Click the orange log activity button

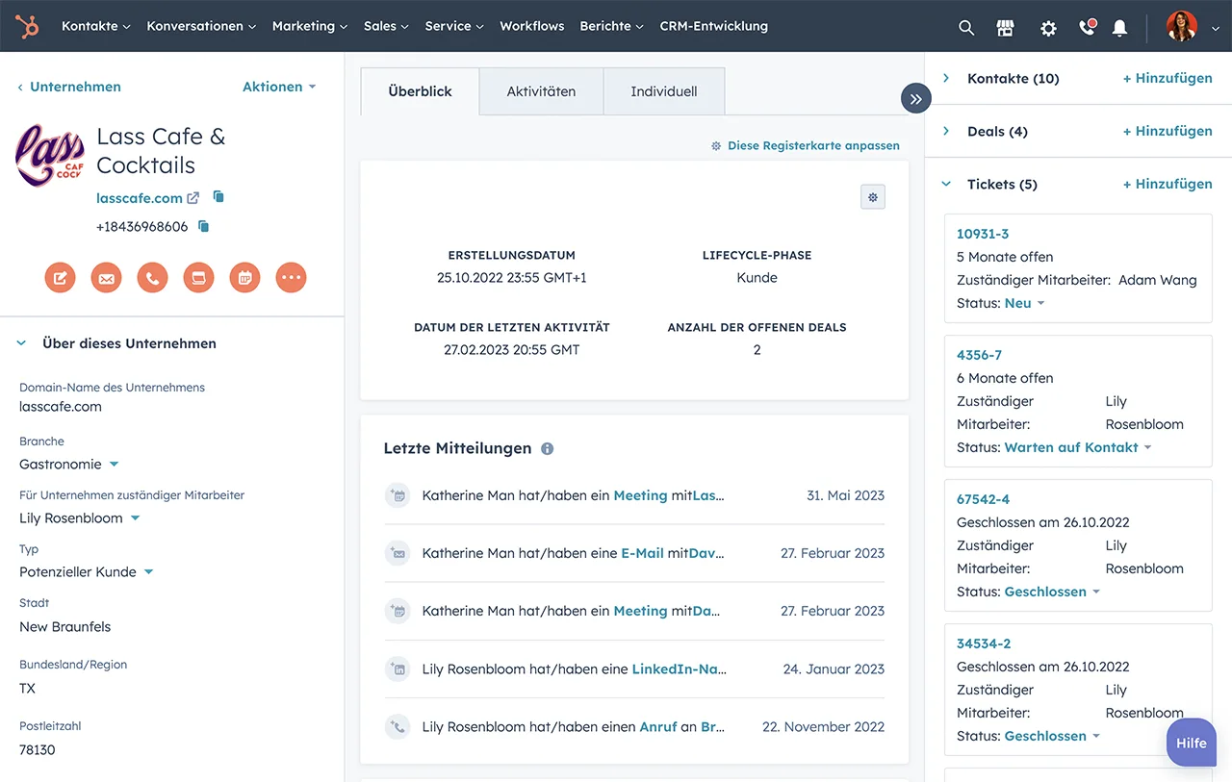[199, 278]
